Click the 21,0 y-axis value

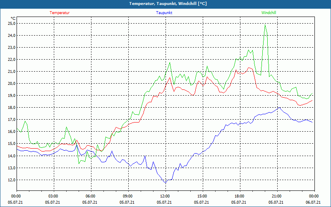point(12,72)
